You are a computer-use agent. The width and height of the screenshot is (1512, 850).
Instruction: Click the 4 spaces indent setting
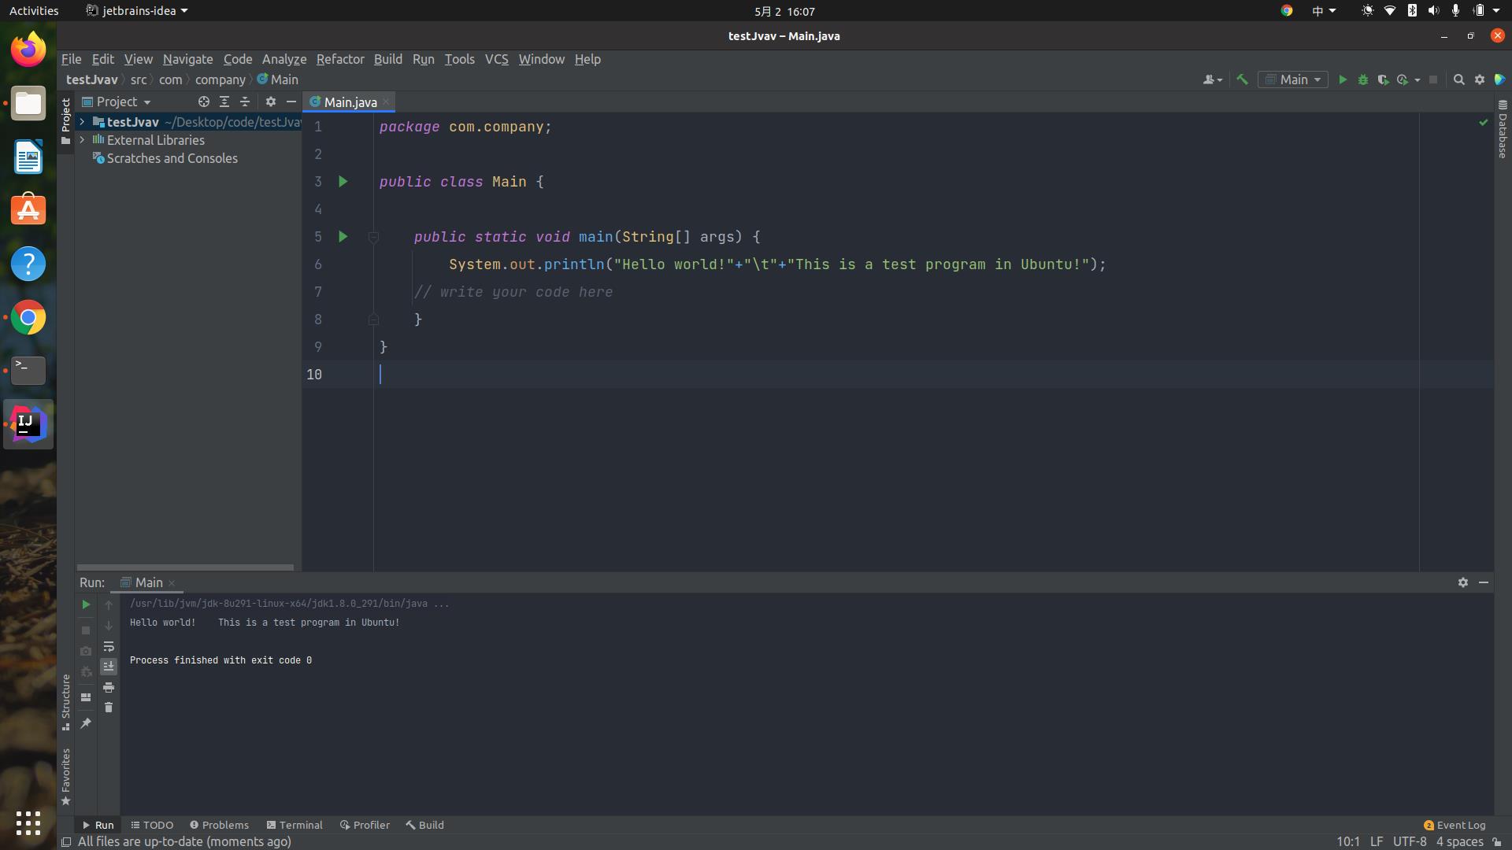click(x=1459, y=841)
